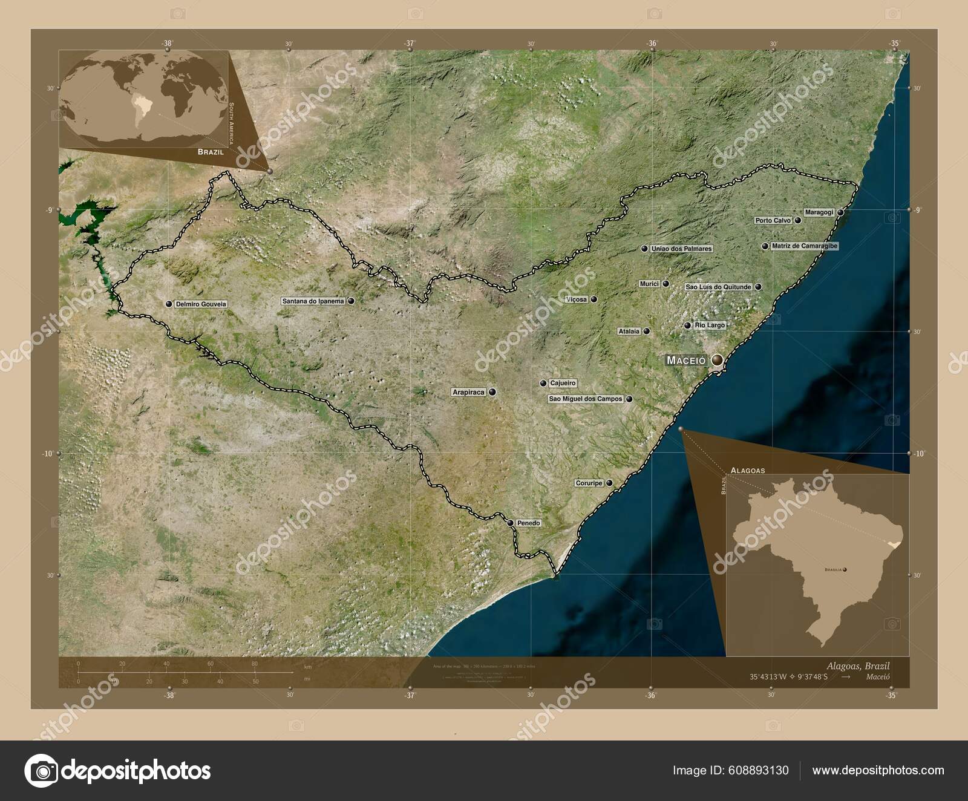Click the Alagoas, Brazil title text
Screen dimensions: 968x801
tap(859, 664)
